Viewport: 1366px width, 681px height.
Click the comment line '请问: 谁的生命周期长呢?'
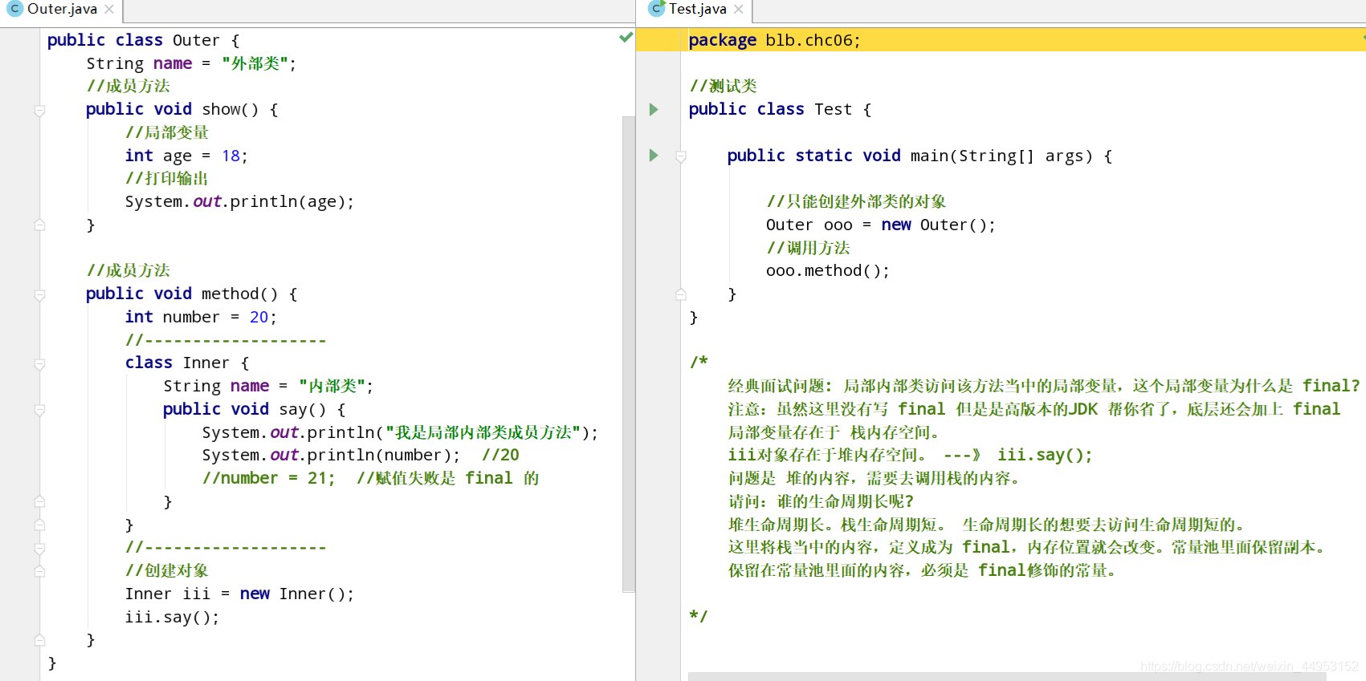point(821,501)
